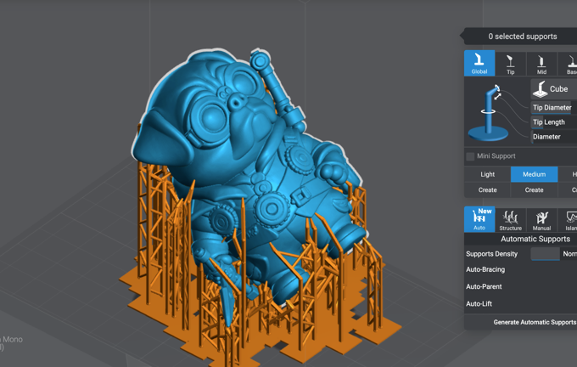Click Generate Automatic Supports button
Screen dimensions: 577x367
tap(535, 322)
